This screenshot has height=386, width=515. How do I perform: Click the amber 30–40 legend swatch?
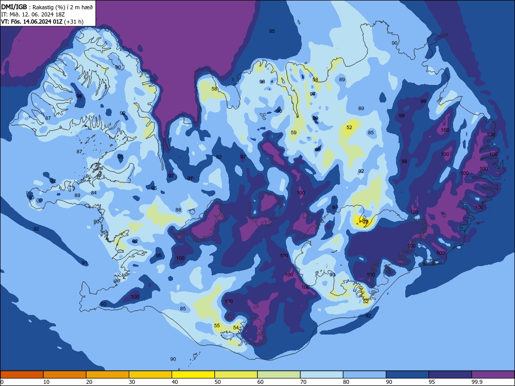pos(150,375)
